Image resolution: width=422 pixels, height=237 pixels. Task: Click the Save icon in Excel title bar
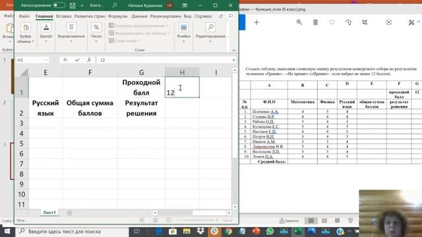click(x=73, y=5)
